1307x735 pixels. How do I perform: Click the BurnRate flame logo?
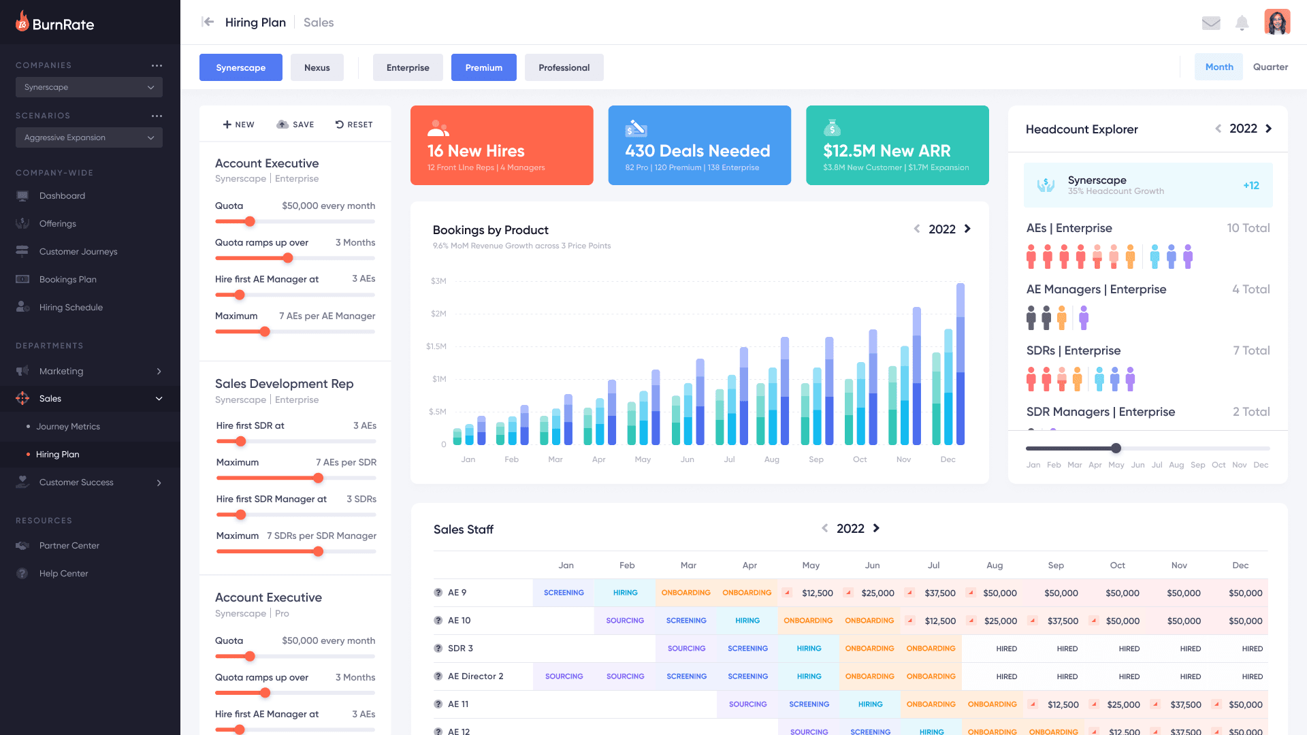pyautogui.click(x=22, y=22)
